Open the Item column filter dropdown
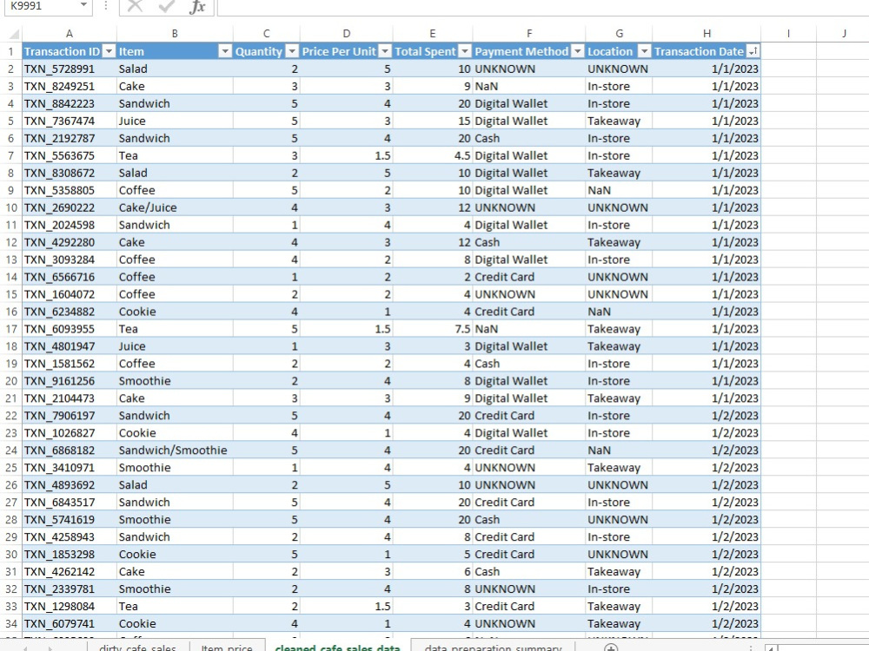The image size is (869, 651). tap(224, 51)
